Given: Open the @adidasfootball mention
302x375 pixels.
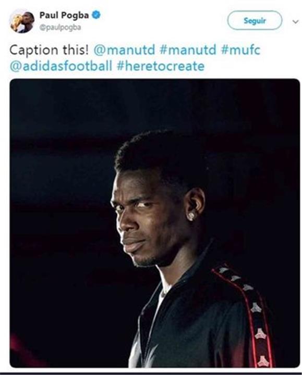Looking at the screenshot, I should pyautogui.click(x=61, y=66).
